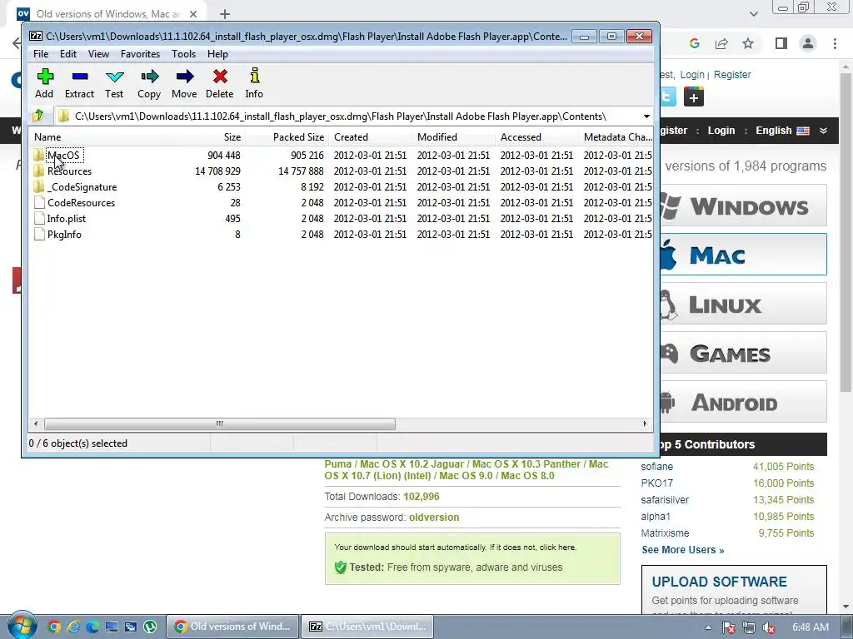This screenshot has height=639, width=853.
Task: Open the Help menu
Action: coord(217,54)
